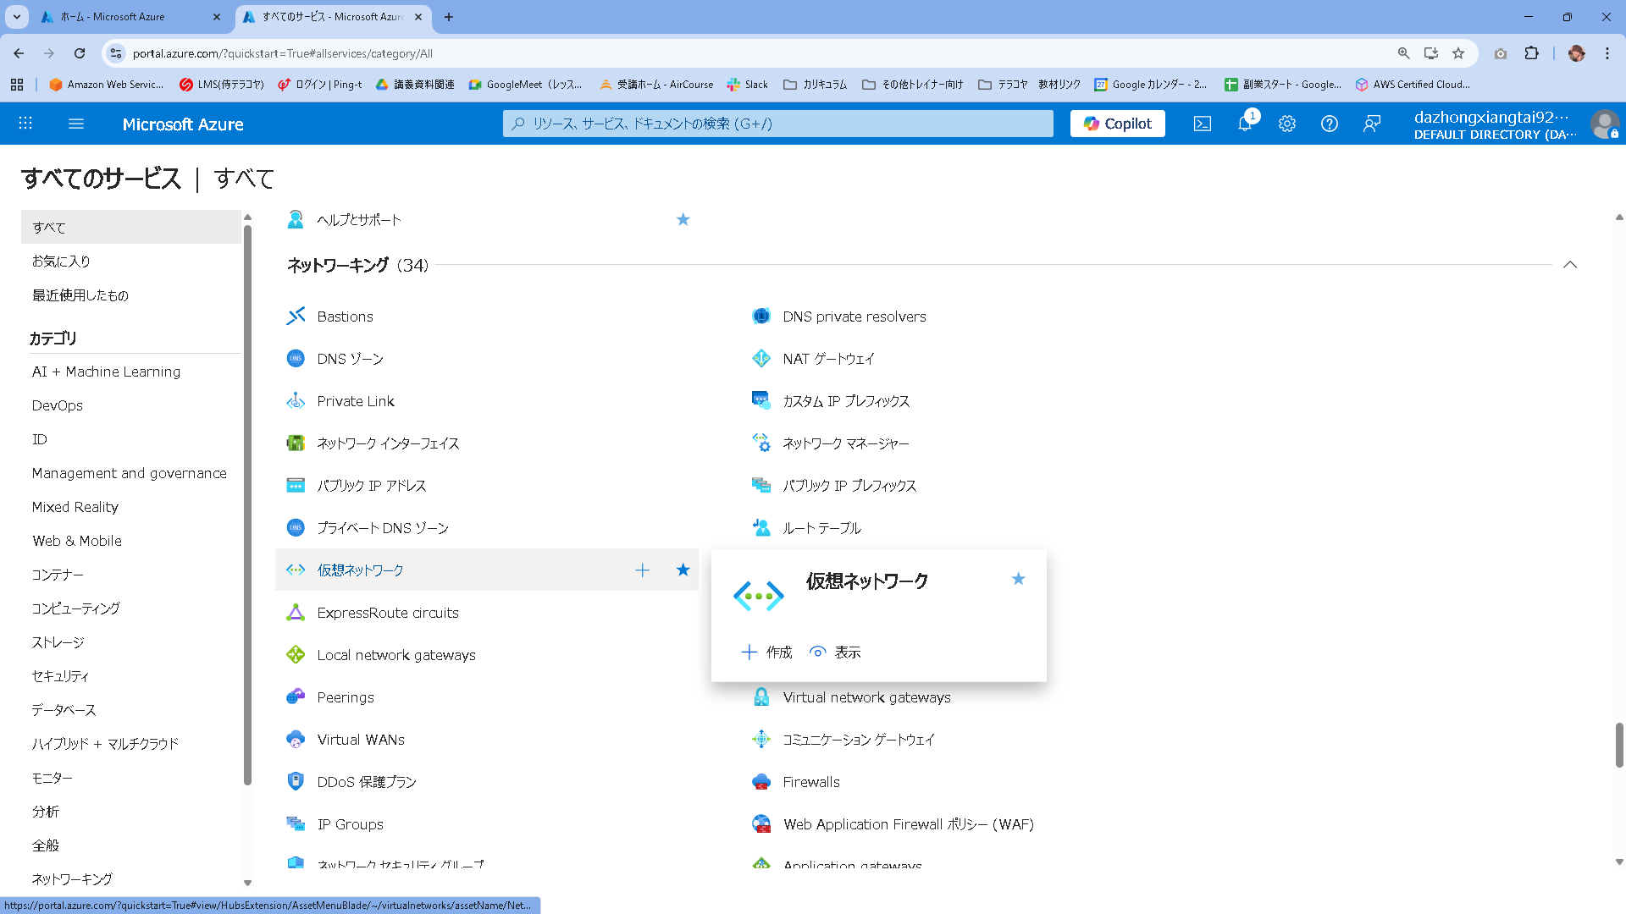Open the Firewalls service link
The image size is (1626, 914).
[810, 782]
